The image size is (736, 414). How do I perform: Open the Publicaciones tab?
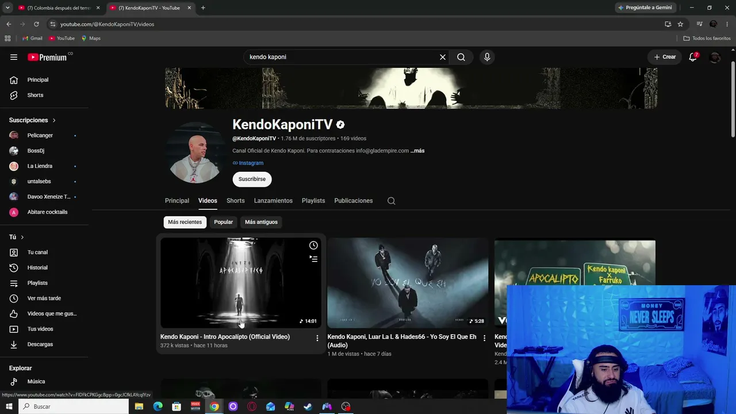(x=354, y=201)
